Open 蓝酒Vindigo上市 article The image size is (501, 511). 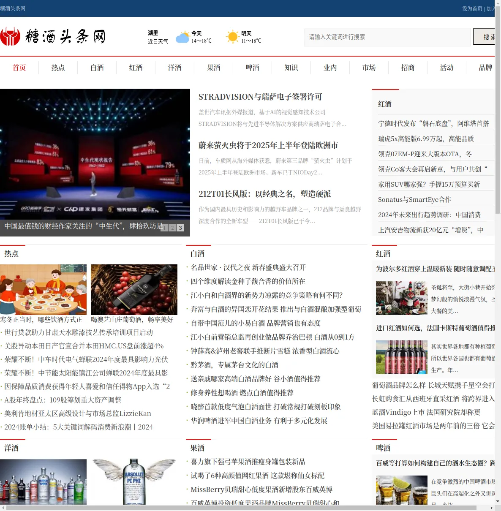pos(426,413)
